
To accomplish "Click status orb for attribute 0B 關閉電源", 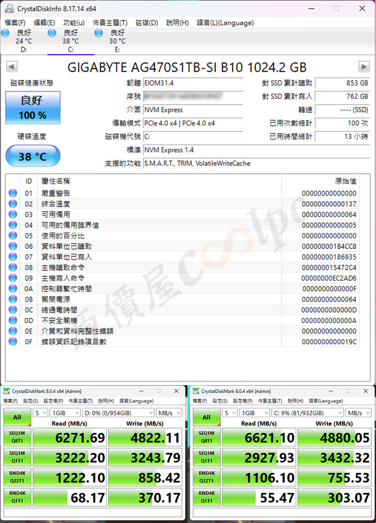I will (x=13, y=299).
